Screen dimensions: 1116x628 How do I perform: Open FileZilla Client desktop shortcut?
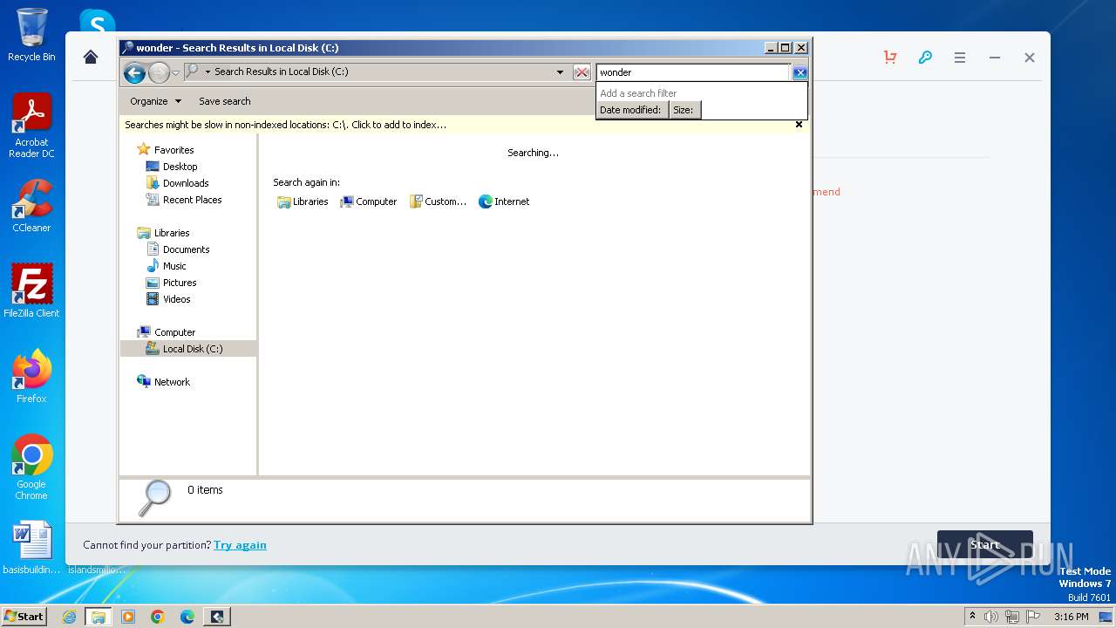coord(31,290)
